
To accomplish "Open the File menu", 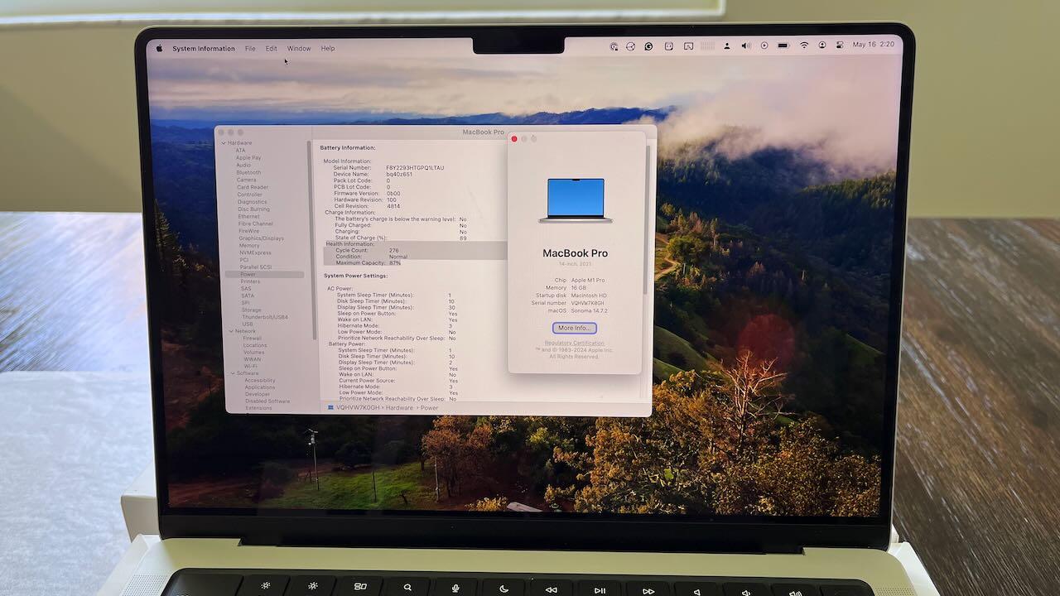I will pos(250,49).
